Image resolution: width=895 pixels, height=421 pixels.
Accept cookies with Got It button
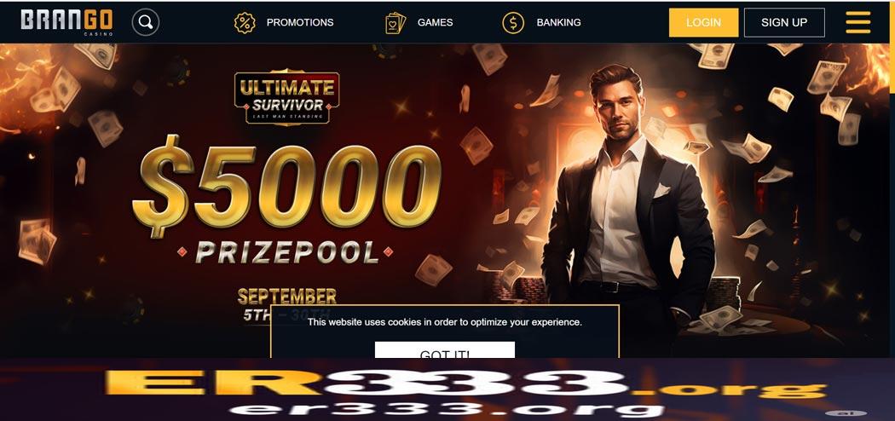[445, 349]
